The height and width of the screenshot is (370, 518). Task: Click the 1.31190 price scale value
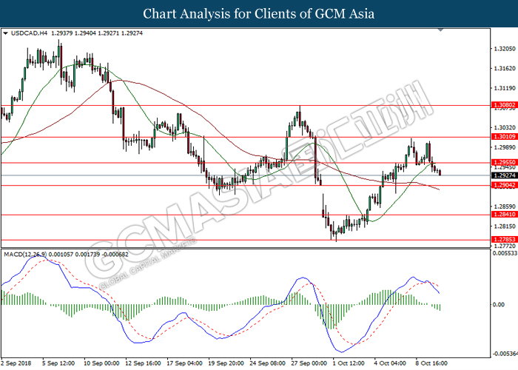pyautogui.click(x=505, y=88)
